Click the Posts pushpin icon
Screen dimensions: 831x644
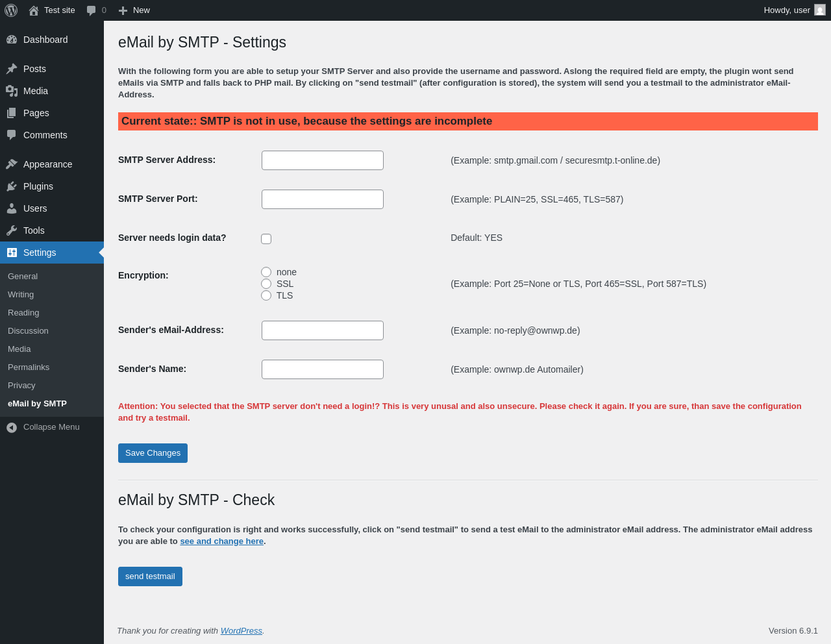12,69
